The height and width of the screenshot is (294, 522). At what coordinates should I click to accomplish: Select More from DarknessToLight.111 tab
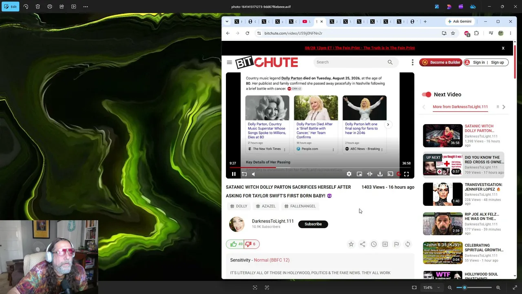(460, 107)
